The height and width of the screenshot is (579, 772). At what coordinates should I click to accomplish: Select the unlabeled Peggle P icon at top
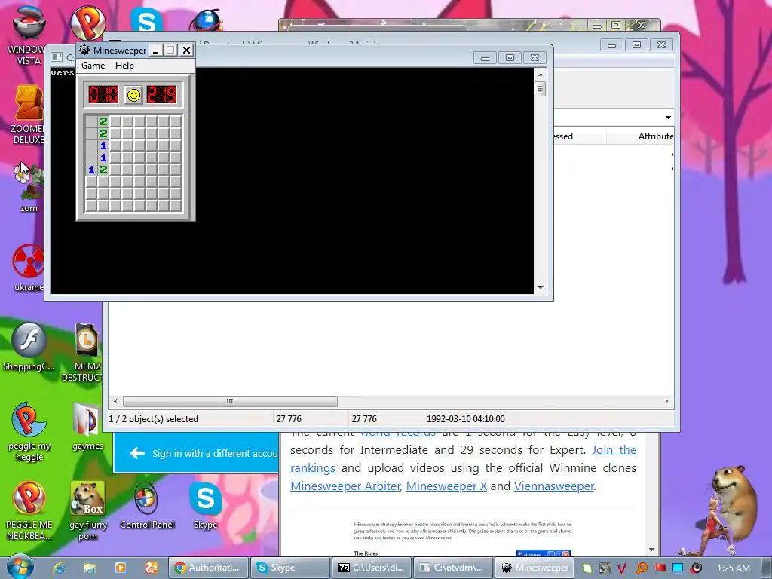coord(87,23)
